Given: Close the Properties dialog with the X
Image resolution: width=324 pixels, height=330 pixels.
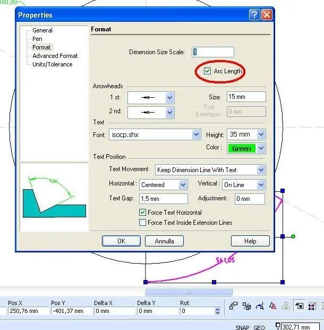Looking at the screenshot, I should [267, 15].
